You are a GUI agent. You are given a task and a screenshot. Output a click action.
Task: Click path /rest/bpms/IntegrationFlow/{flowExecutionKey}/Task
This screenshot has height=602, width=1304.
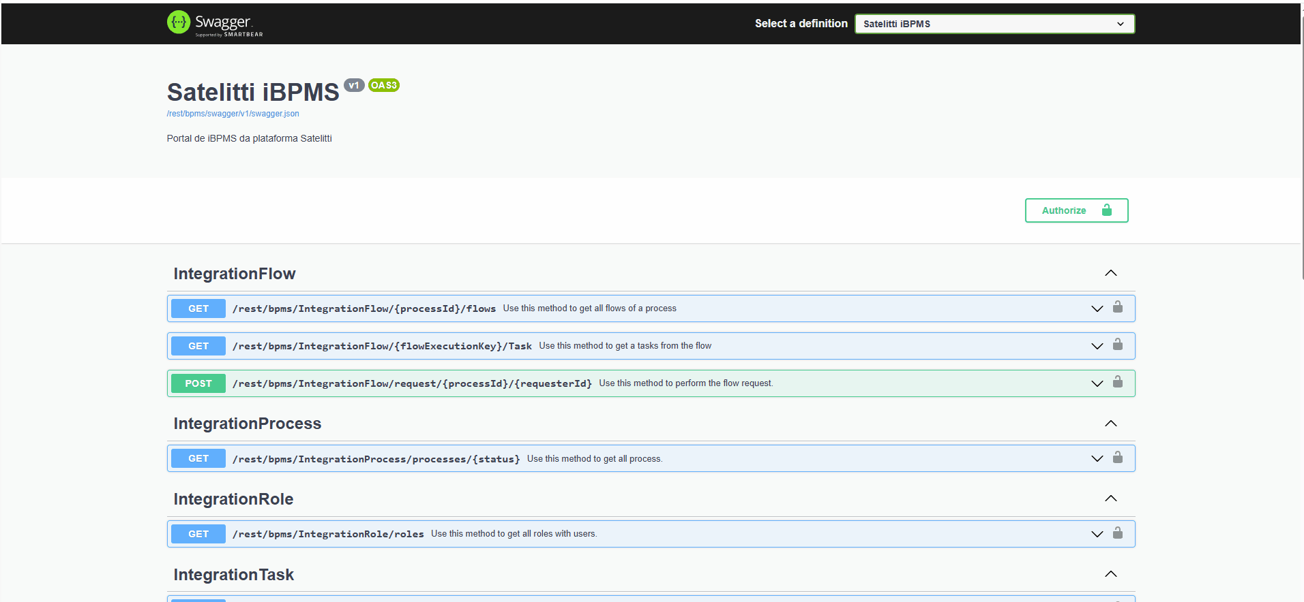click(x=382, y=346)
